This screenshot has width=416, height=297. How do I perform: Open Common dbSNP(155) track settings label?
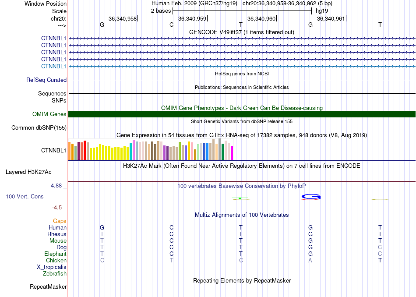pos(39,127)
